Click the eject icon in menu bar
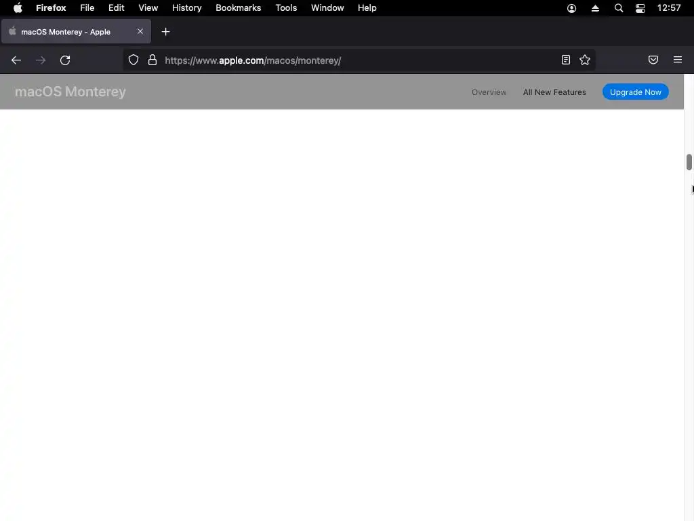Screen dimensions: 694x521 coord(595,8)
